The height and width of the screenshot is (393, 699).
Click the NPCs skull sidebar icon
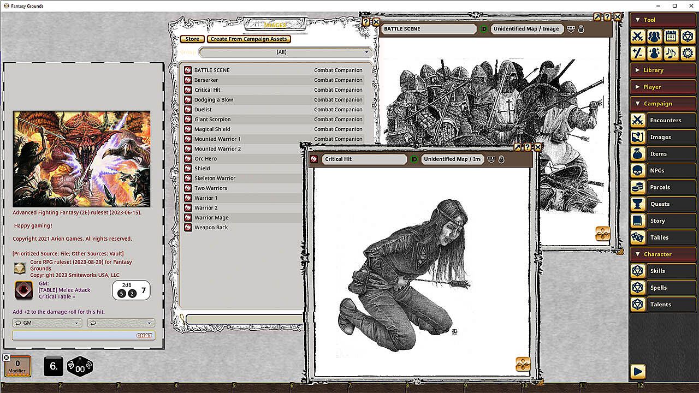[637, 171]
